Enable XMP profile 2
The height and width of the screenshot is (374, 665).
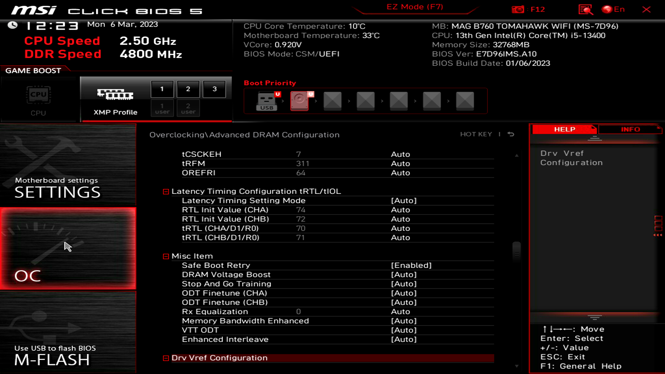pos(188,89)
